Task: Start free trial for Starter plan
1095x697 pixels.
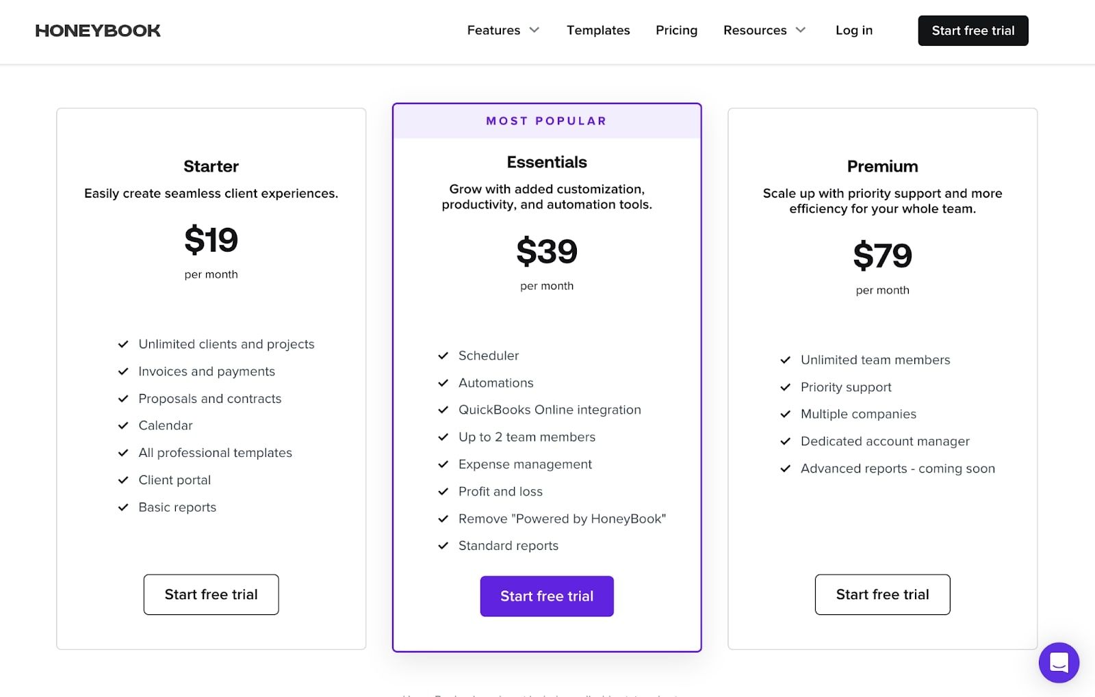Action: [x=211, y=594]
